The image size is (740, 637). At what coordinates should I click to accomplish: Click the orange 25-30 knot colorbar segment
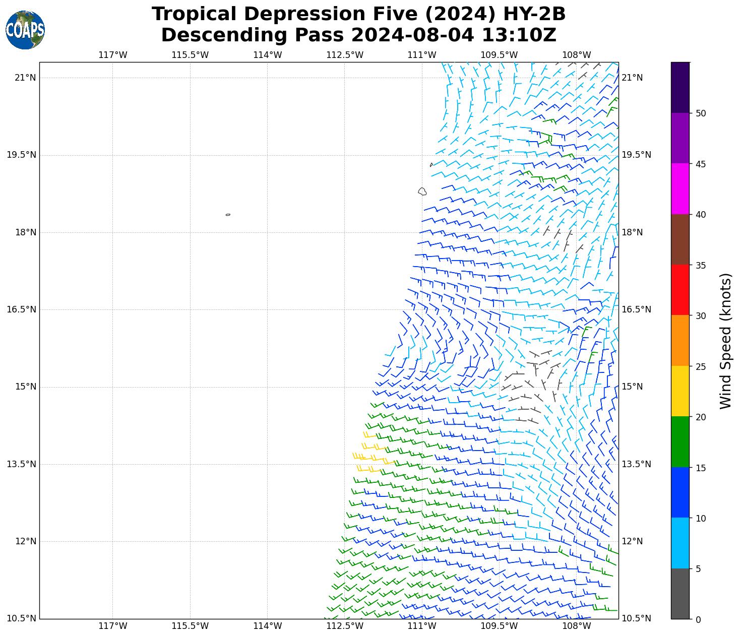pyautogui.click(x=680, y=341)
